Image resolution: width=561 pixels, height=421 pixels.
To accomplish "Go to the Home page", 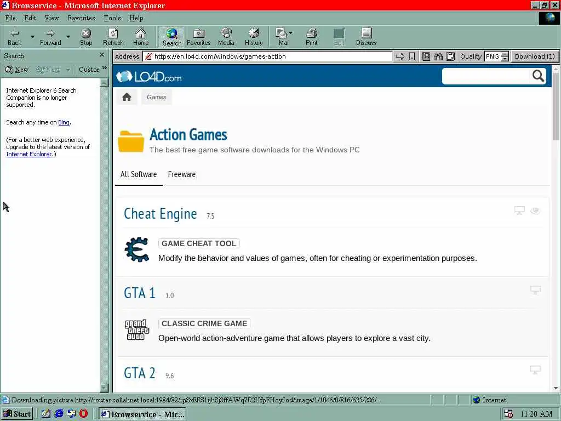I will pos(141,37).
